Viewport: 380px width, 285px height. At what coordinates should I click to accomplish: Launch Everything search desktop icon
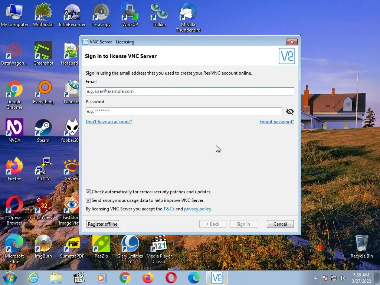[x=43, y=92]
